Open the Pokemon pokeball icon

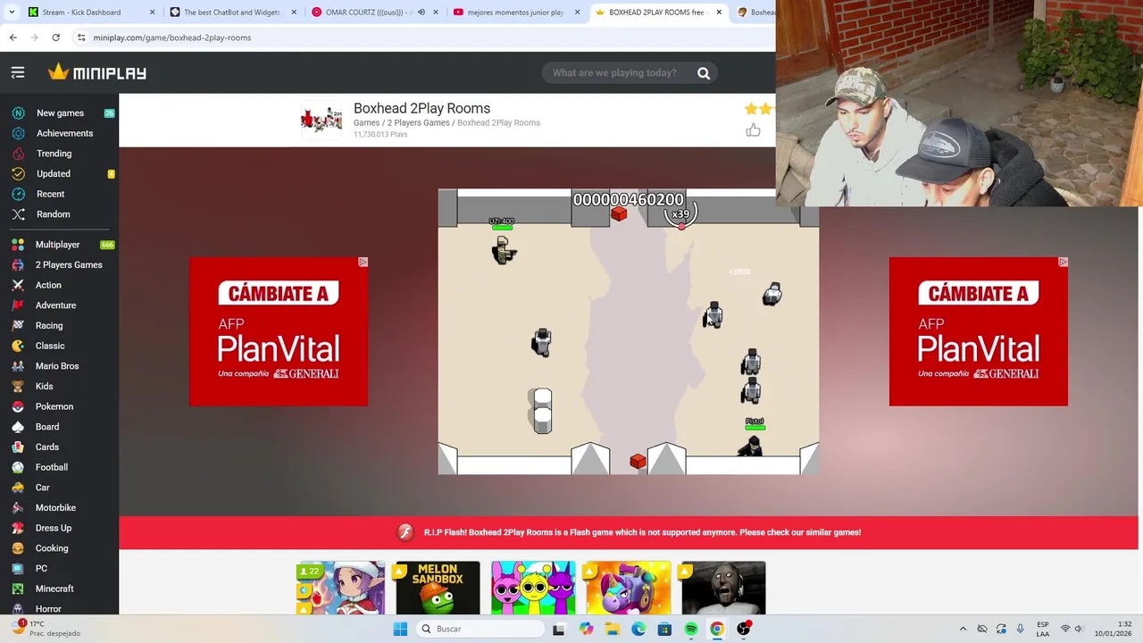(x=18, y=406)
